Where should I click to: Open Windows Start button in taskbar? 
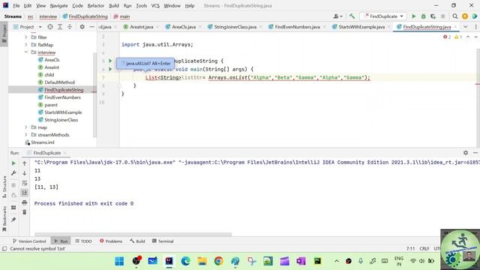pos(119,261)
